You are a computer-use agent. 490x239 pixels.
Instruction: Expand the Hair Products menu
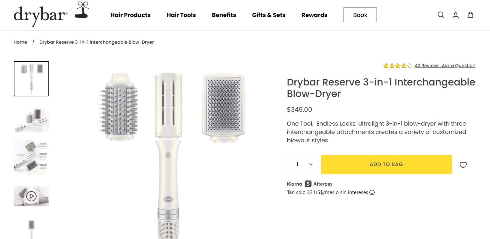point(130,15)
